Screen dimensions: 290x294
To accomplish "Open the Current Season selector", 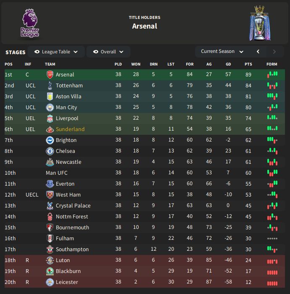I will (222, 52).
